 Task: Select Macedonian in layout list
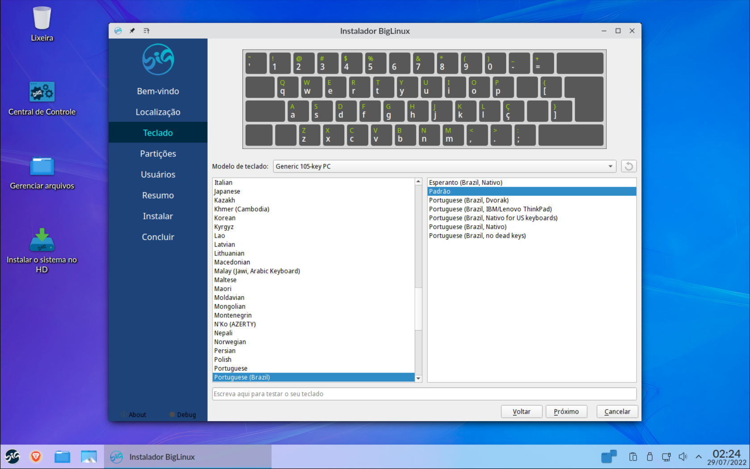[313, 262]
